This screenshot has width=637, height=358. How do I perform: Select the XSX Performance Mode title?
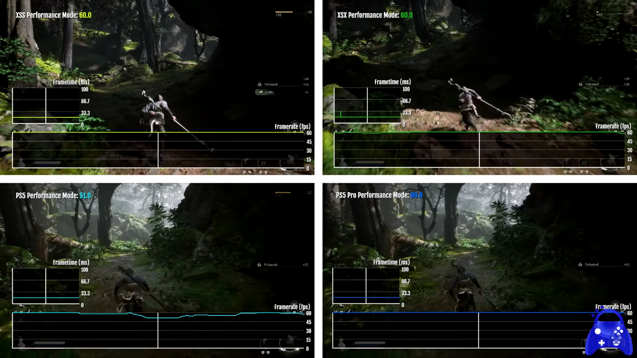click(374, 15)
